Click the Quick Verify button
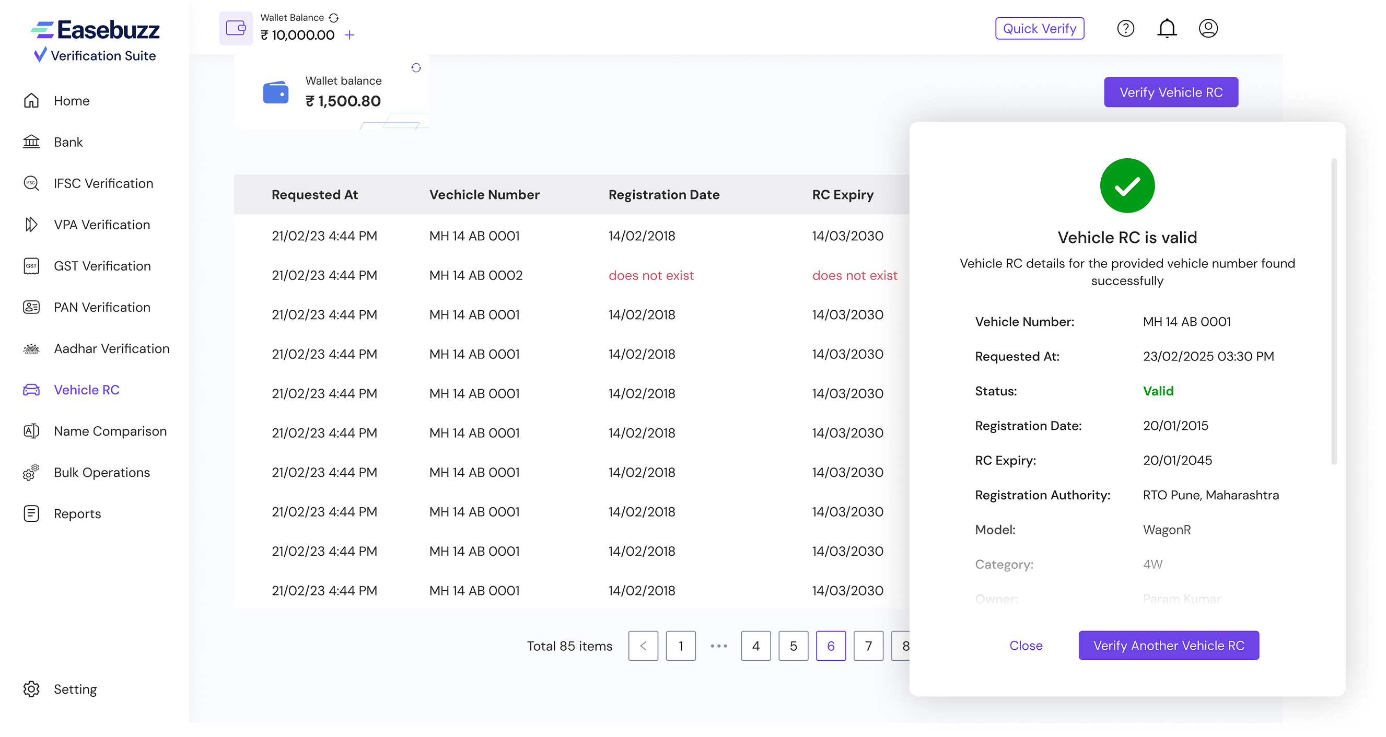Screen dimensions: 1386x737 point(1040,28)
